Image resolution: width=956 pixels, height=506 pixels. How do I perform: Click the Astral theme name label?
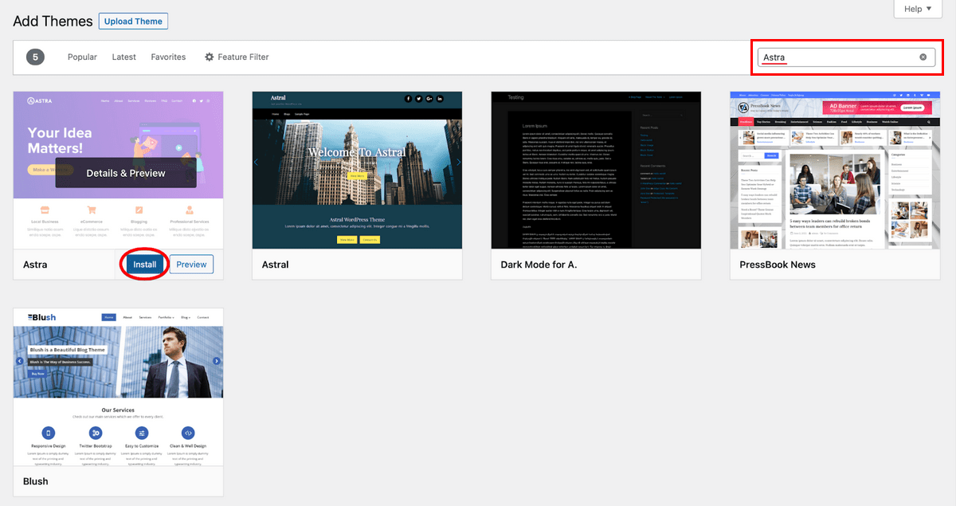tap(276, 265)
